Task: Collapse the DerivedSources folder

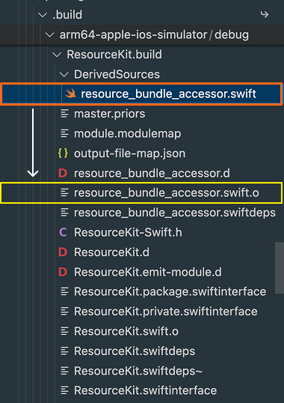Action: (x=64, y=74)
